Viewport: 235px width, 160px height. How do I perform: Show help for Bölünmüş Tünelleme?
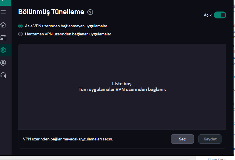click(x=90, y=12)
